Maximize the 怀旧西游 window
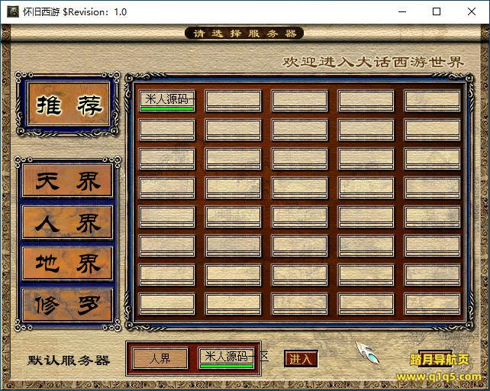The image size is (490, 391). (437, 11)
